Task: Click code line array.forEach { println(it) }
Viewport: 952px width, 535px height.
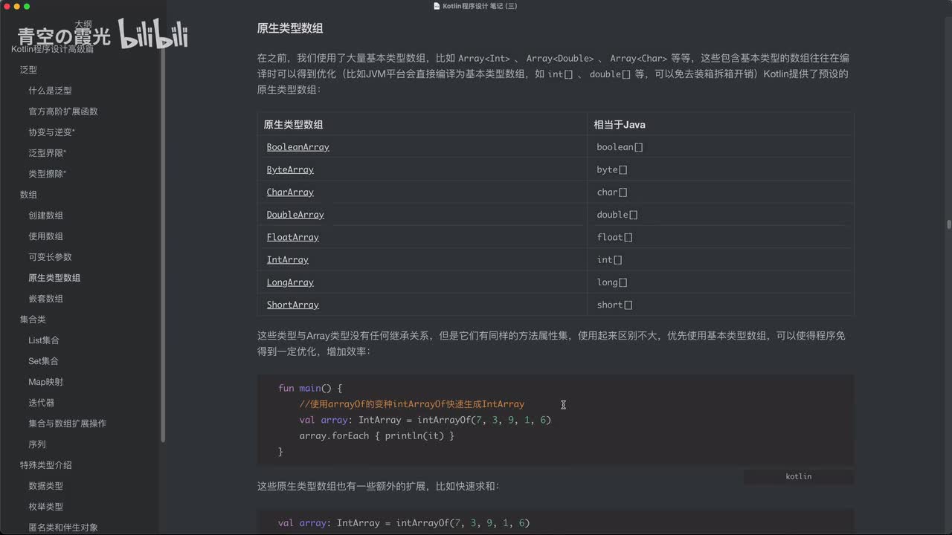Action: [377, 435]
